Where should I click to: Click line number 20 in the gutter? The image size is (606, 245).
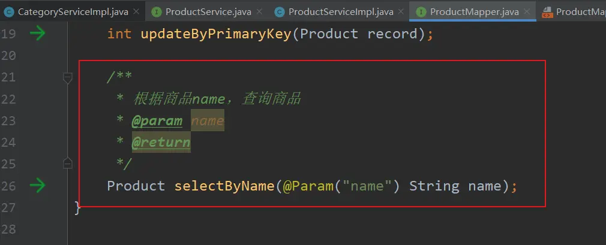pyautogui.click(x=8, y=56)
